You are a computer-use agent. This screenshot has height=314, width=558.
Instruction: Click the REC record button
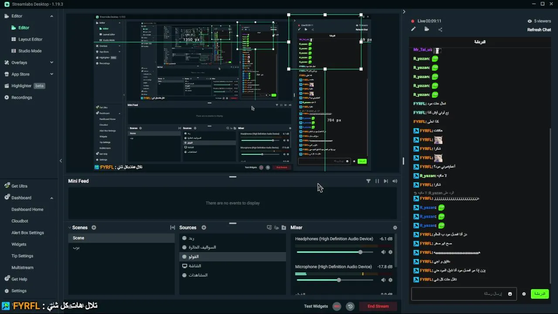pos(337,307)
